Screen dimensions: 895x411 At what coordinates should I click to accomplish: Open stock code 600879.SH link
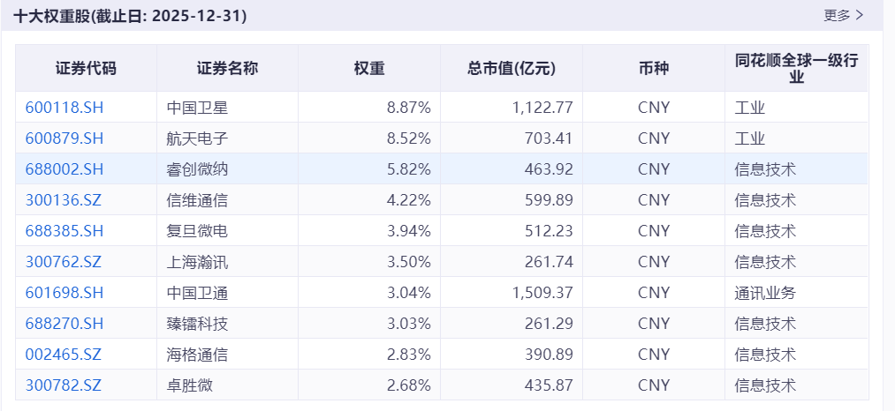[64, 138]
